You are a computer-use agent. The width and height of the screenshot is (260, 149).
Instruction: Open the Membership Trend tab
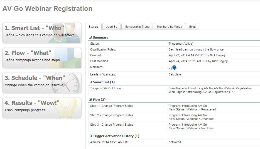click(137, 27)
